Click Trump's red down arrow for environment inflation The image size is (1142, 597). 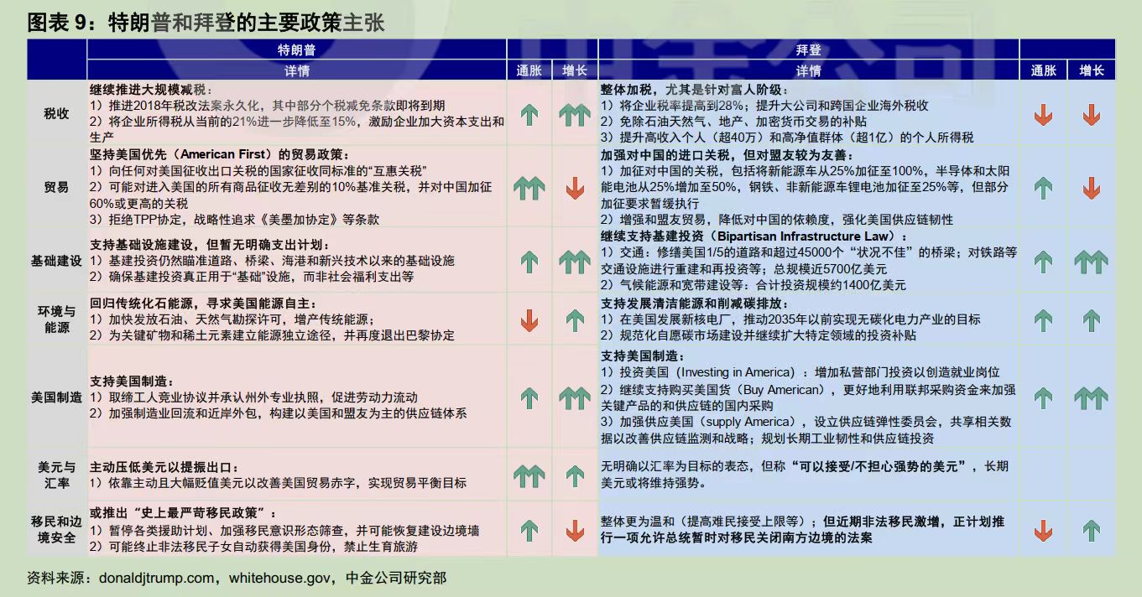coord(529,319)
